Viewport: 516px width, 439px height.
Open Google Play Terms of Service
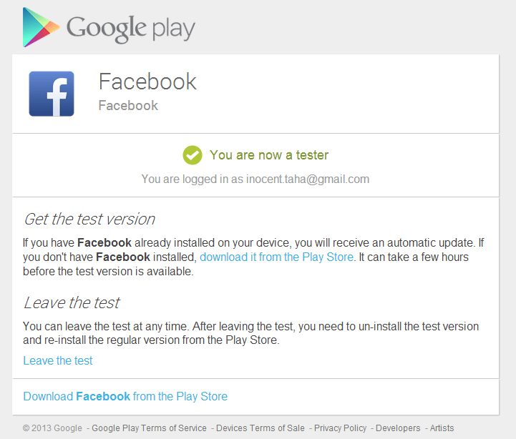[150, 428]
